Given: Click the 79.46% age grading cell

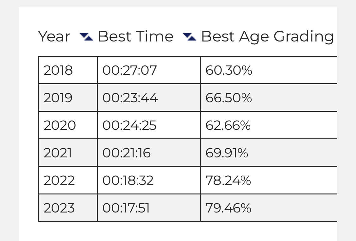Looking at the screenshot, I should pos(269,208).
